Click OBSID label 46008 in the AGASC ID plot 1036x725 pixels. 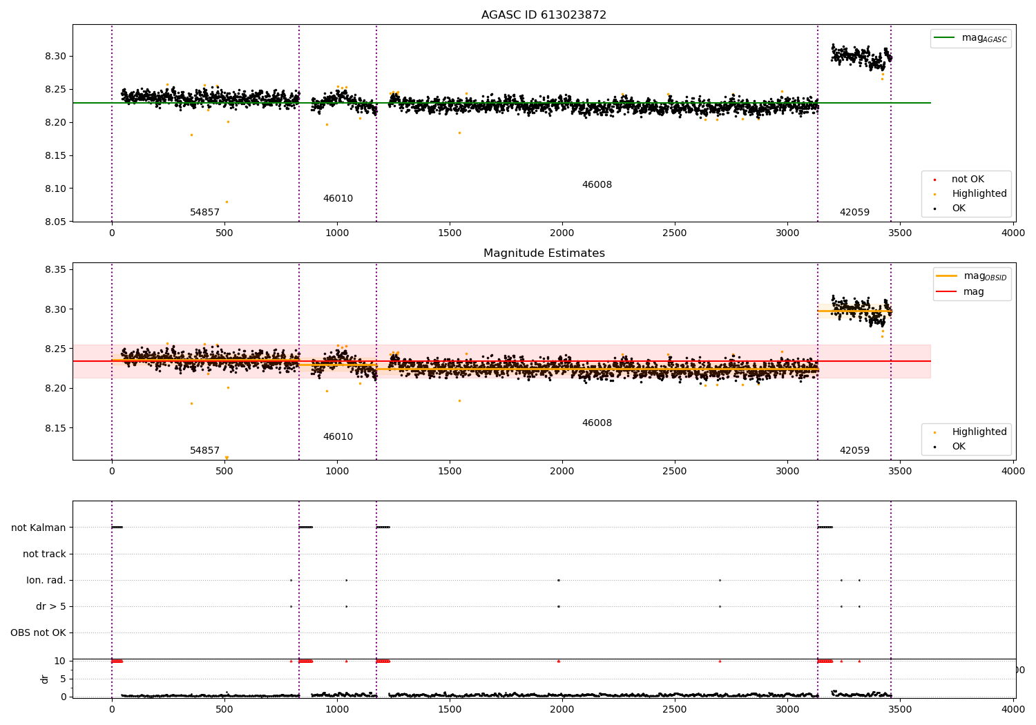click(597, 185)
